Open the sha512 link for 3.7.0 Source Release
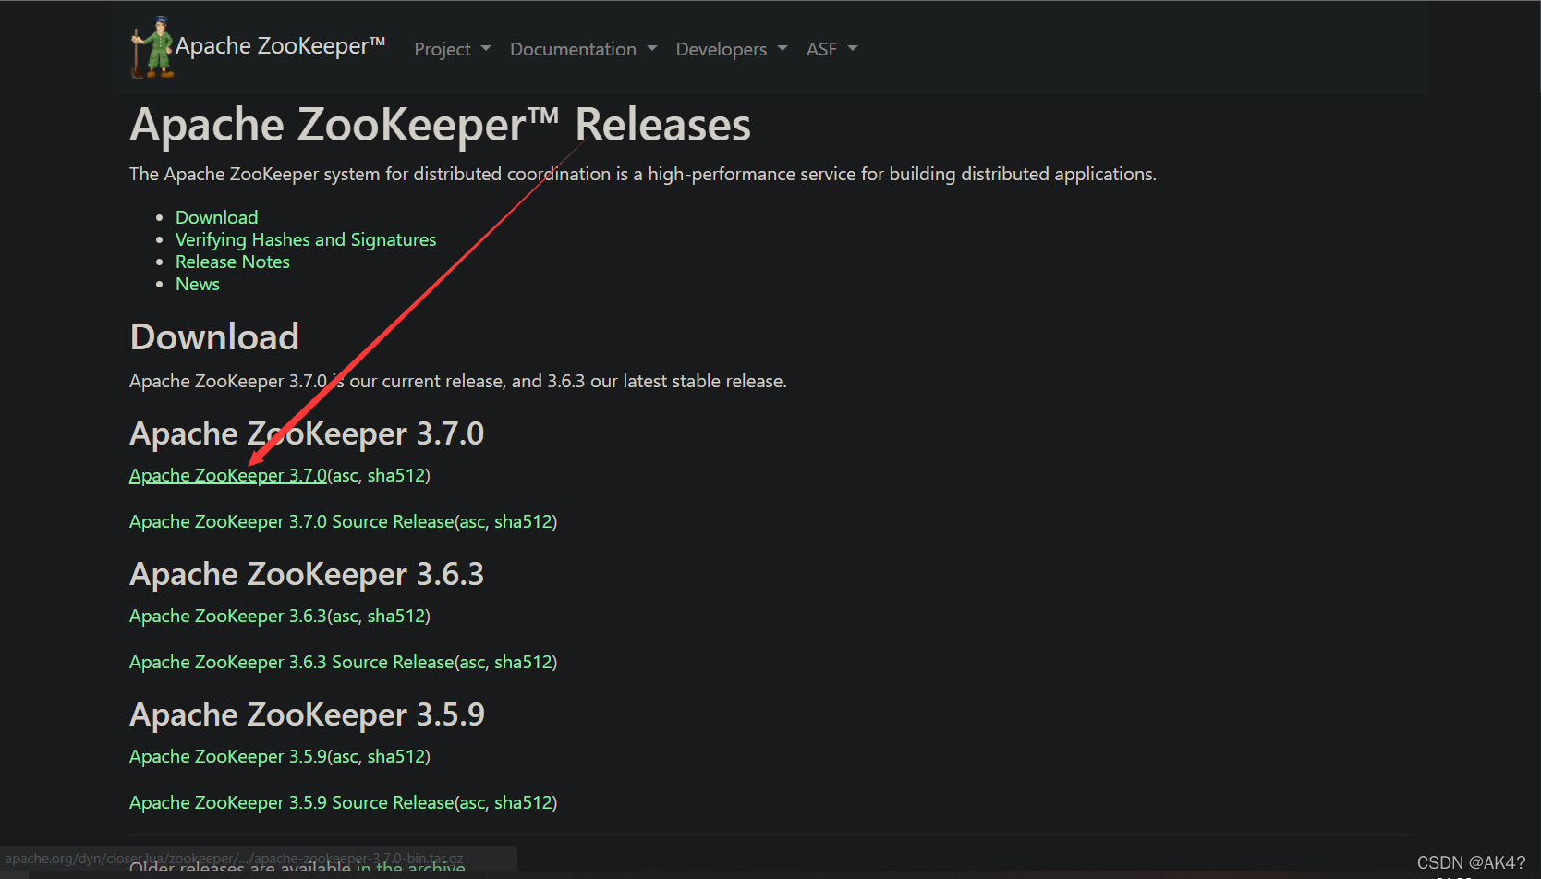1541x879 pixels. coord(523,521)
